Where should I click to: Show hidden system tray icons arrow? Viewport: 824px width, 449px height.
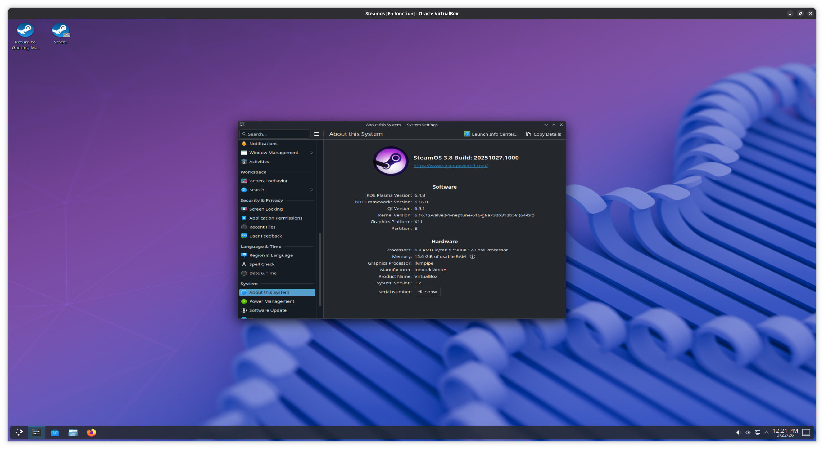coord(767,432)
